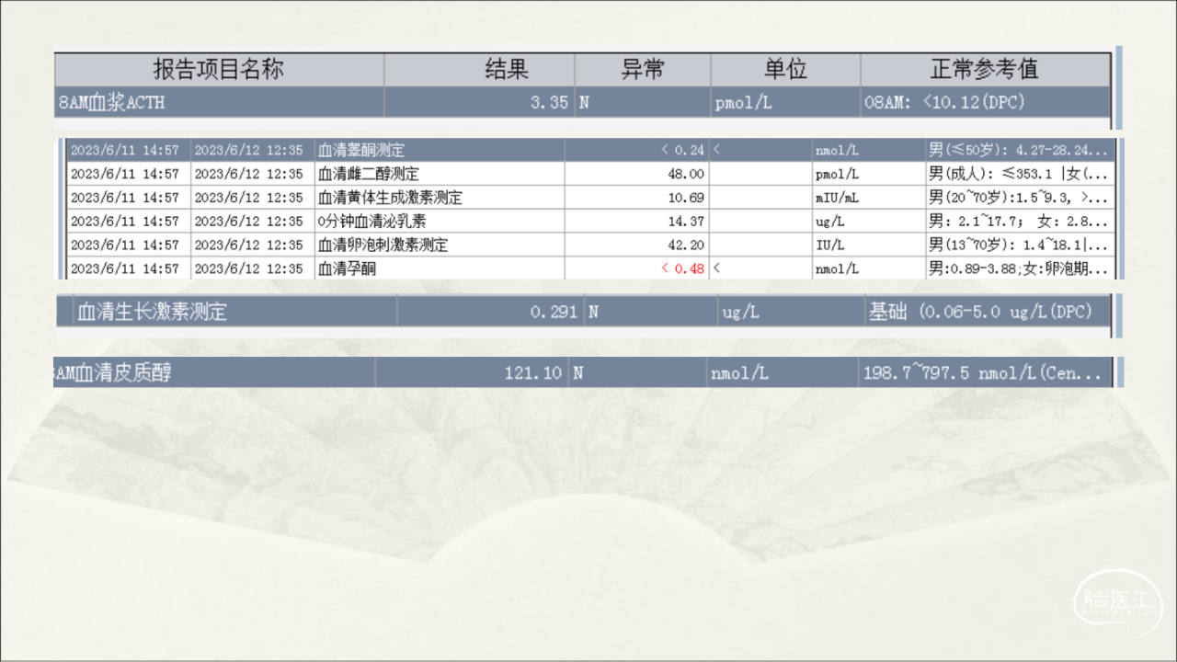Click the LH result 10.69
This screenshot has height=662, width=1177.
point(687,198)
